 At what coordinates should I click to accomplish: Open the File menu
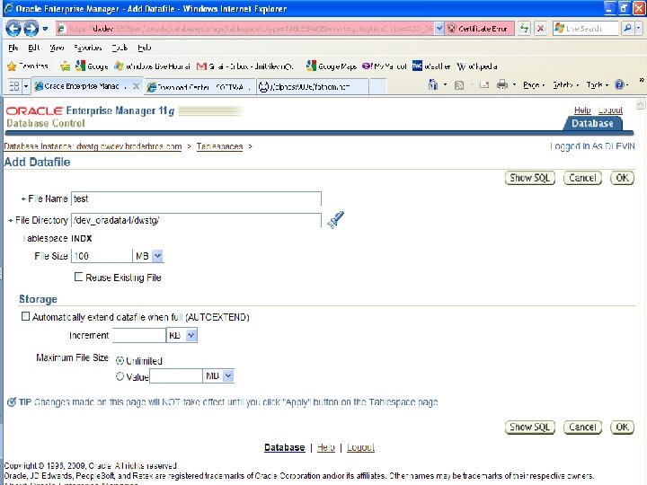tap(13, 48)
